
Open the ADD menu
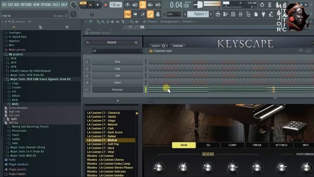coord(17,4)
